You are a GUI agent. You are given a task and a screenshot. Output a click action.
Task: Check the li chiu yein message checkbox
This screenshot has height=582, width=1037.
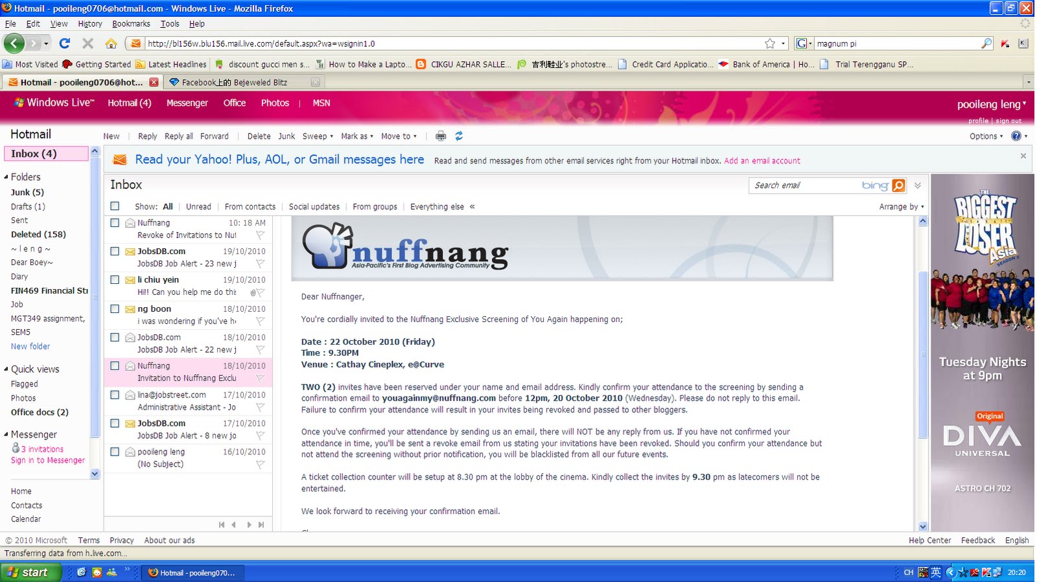point(115,279)
